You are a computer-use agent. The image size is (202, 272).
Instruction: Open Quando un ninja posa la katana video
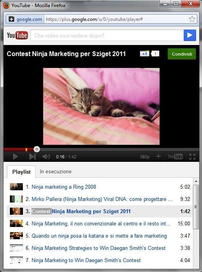[99, 236]
